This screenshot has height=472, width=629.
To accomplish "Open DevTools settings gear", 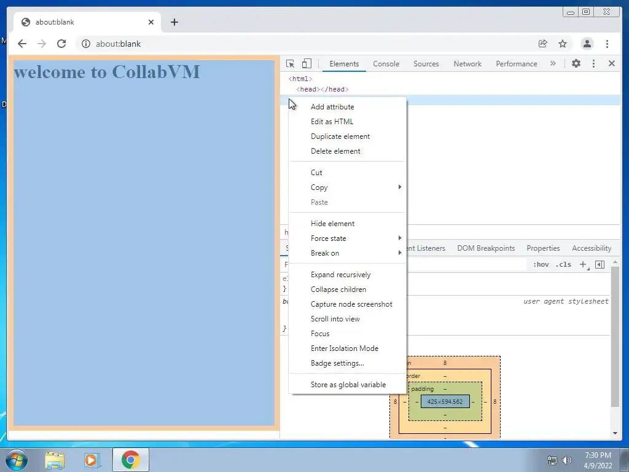I will pyautogui.click(x=576, y=63).
